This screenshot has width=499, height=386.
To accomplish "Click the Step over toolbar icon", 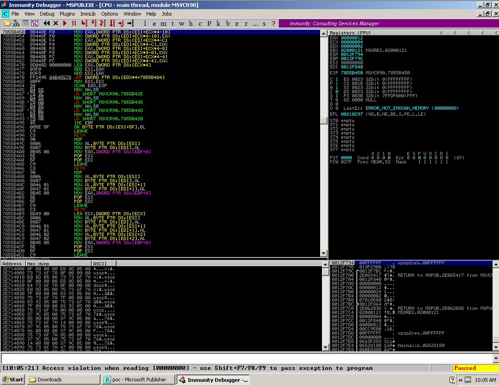I will tap(94, 23).
